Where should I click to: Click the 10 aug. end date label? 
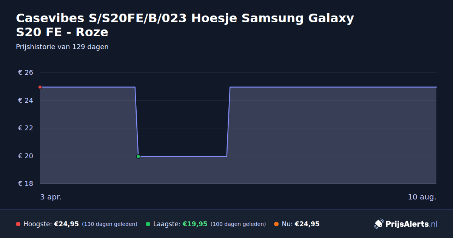[422, 197]
